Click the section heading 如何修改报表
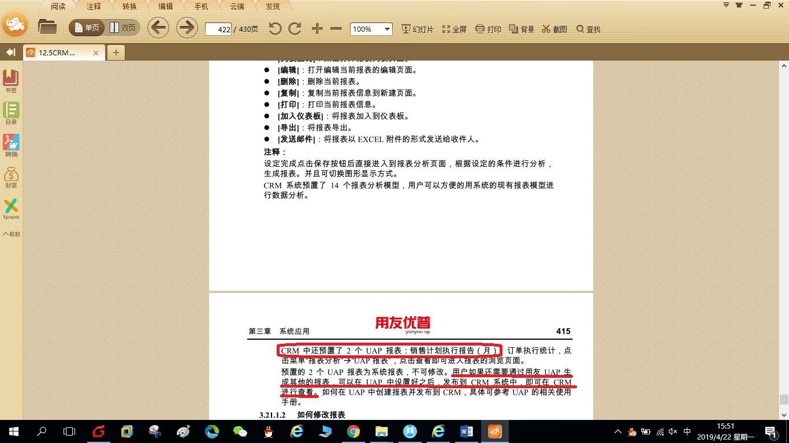The image size is (789, 443). tap(321, 415)
